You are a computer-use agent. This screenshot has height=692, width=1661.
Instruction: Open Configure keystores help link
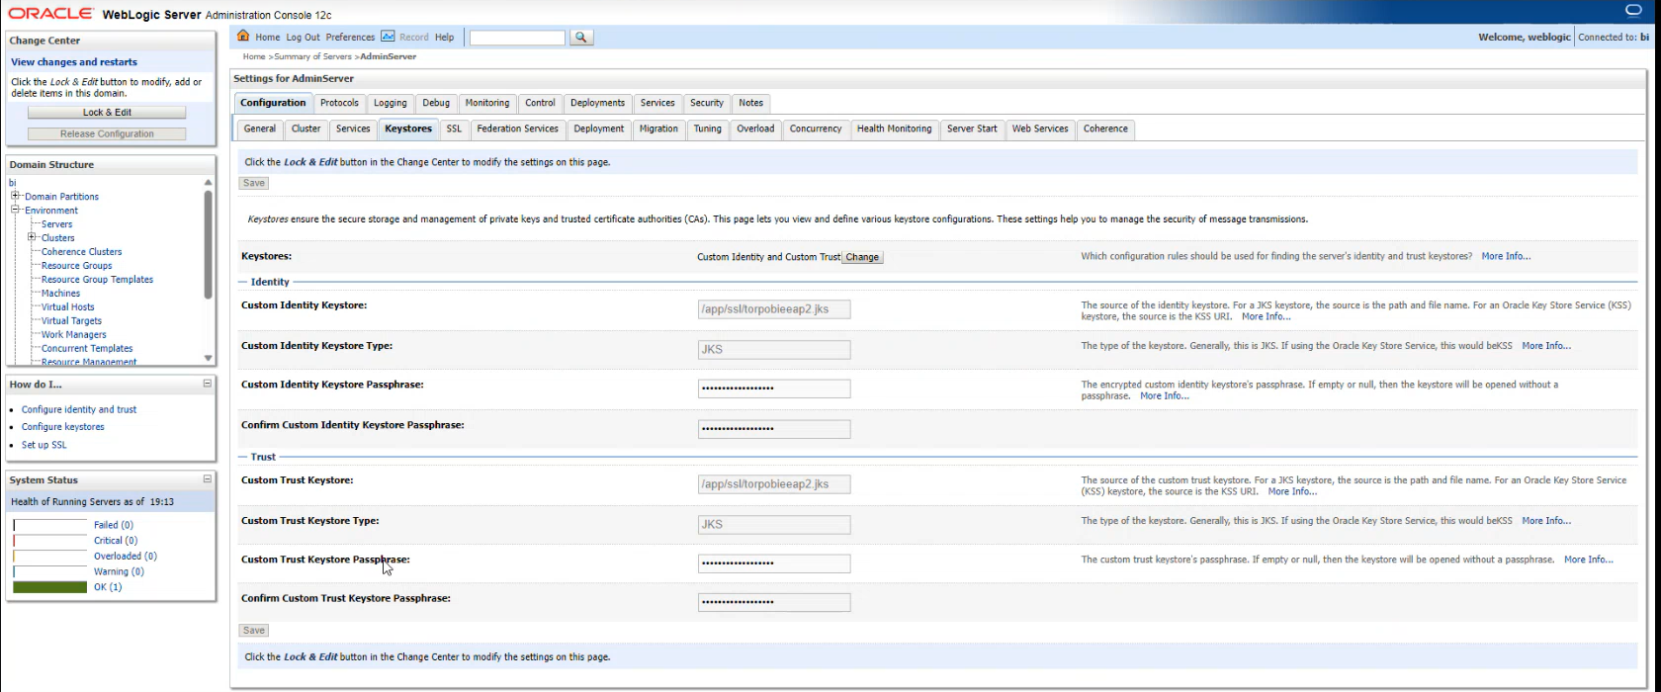click(x=63, y=427)
